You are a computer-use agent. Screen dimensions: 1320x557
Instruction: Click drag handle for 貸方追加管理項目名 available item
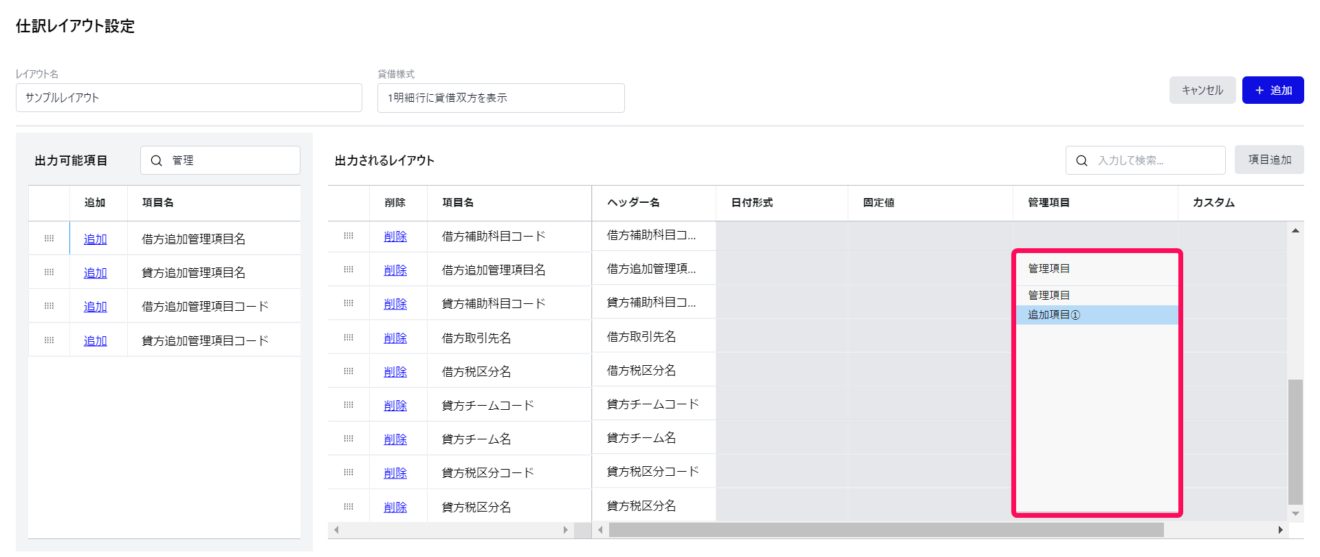[x=49, y=272]
